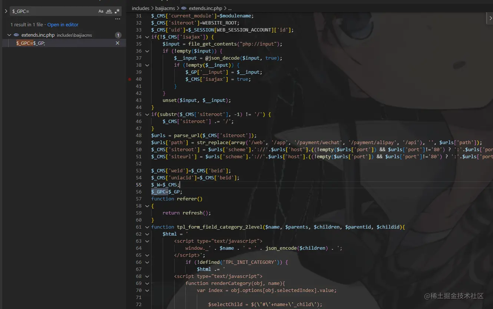Click line number 55 in gutter
Viewport: 493px width, 309px height.
tap(139, 185)
